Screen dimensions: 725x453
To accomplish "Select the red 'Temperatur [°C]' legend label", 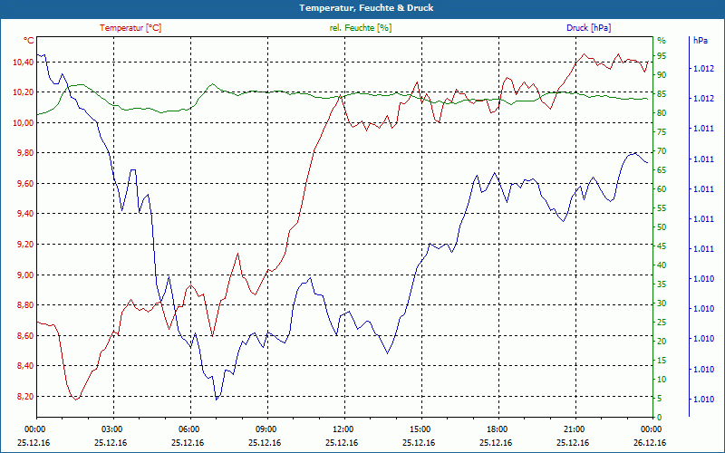I will point(130,28).
